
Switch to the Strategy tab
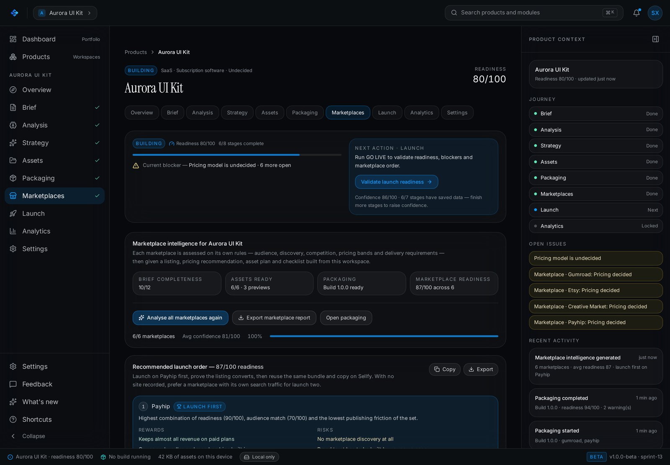point(237,113)
